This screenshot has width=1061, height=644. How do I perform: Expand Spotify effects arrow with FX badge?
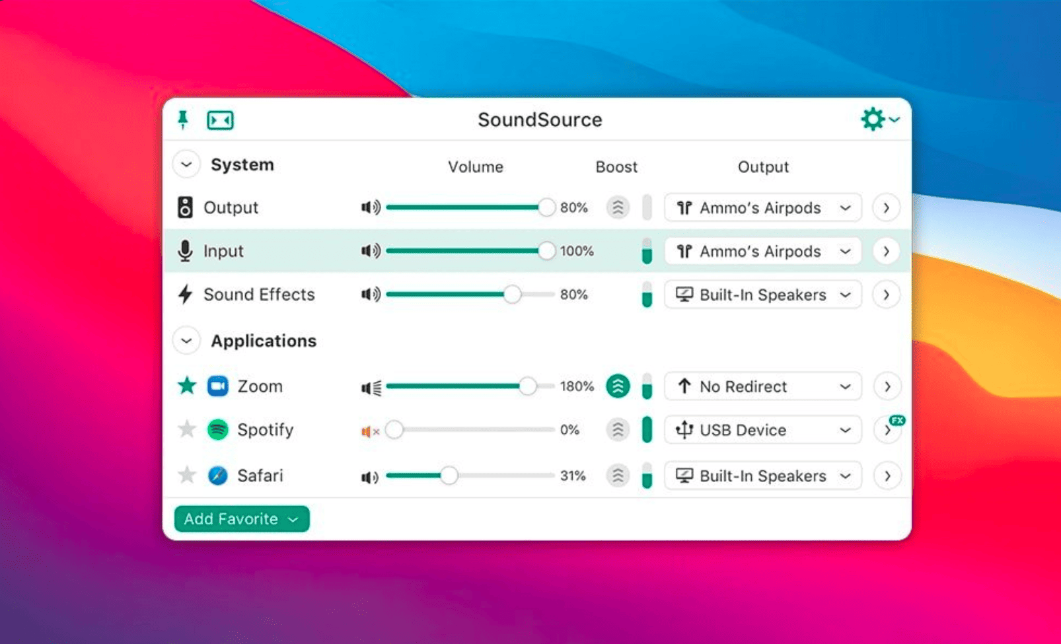[887, 430]
